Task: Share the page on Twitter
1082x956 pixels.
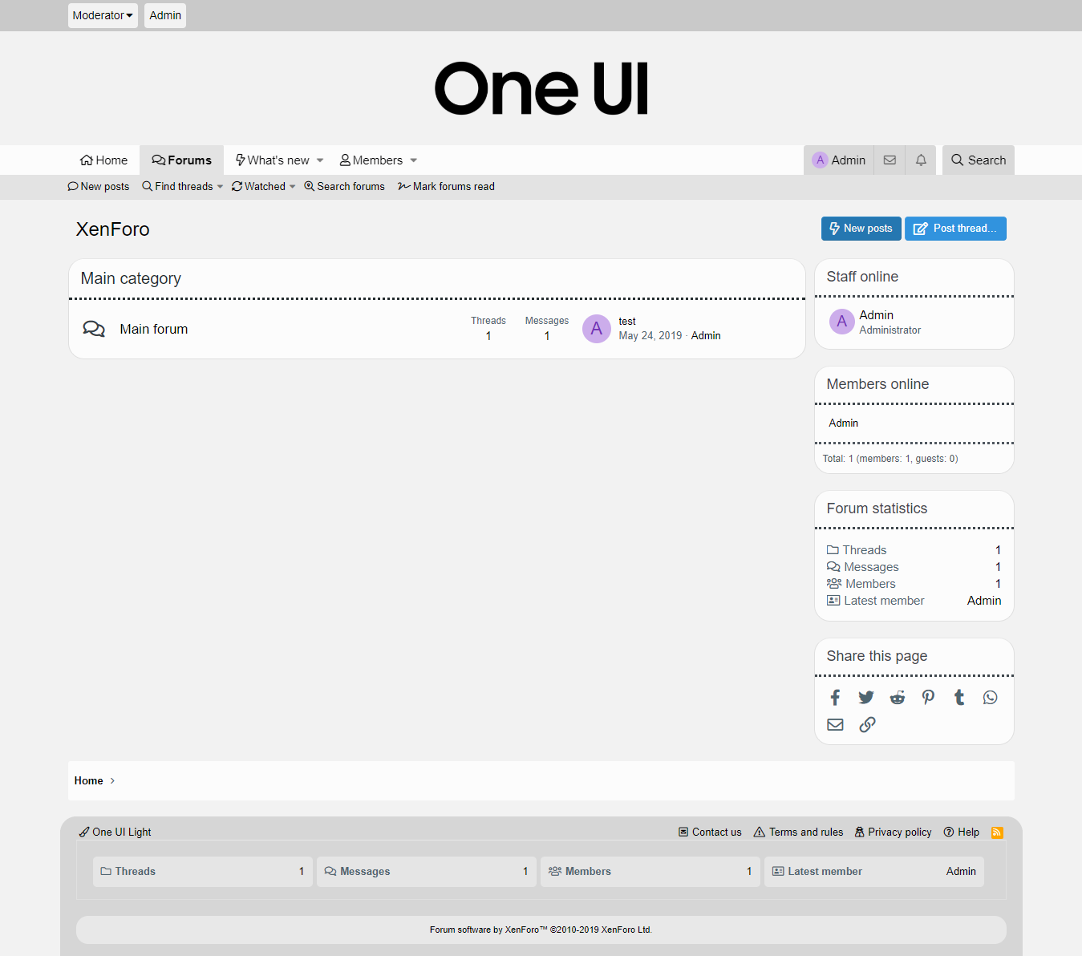Action: [x=866, y=698]
